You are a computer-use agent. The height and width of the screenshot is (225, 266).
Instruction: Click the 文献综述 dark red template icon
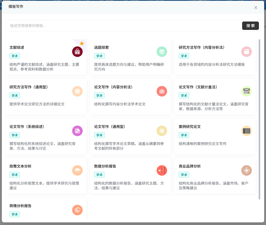(x=77, y=52)
